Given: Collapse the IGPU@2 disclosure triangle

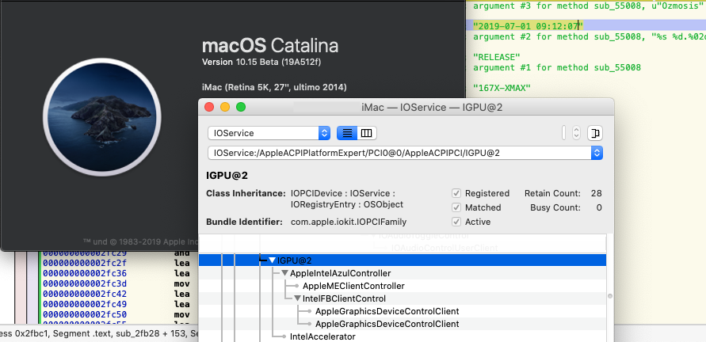Looking at the screenshot, I should pyautogui.click(x=272, y=260).
